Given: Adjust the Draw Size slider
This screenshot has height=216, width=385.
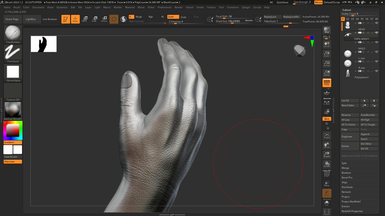Looking at the screenshot, I should [234, 21].
